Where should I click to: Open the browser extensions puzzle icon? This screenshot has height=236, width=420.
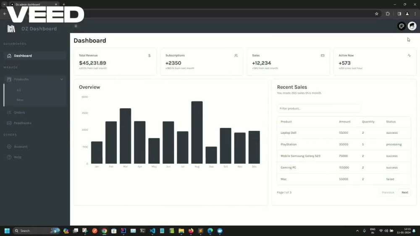[388, 14]
